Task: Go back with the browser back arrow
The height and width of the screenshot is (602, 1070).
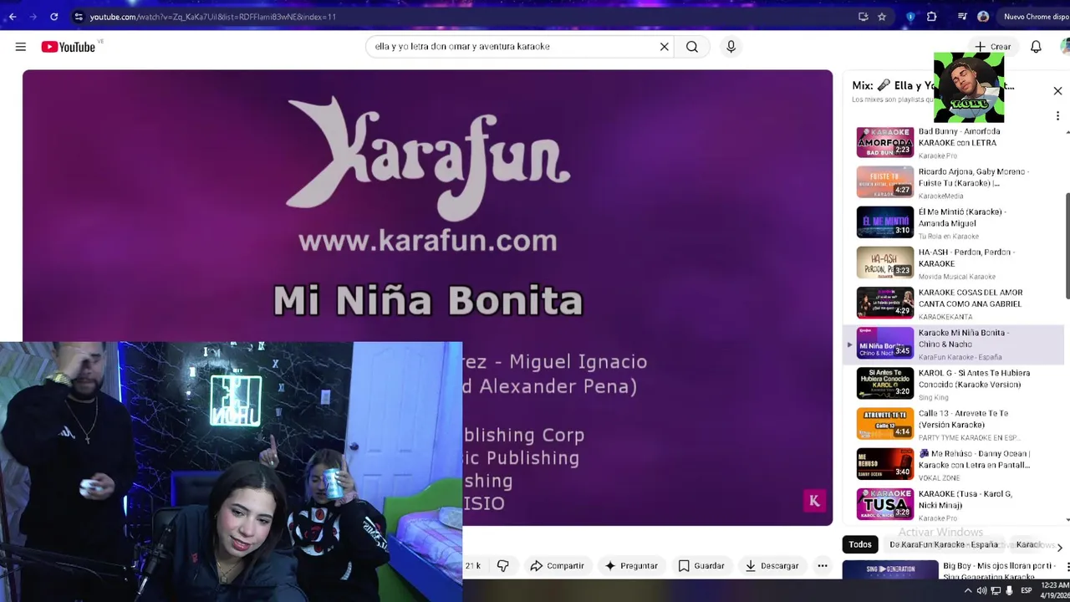Action: [x=12, y=17]
